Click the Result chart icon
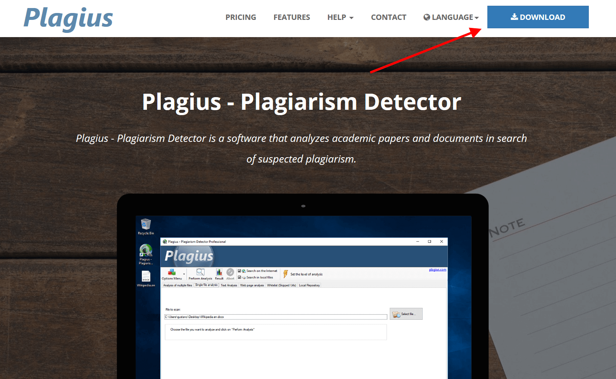Image resolution: width=616 pixels, height=379 pixels. (x=219, y=272)
